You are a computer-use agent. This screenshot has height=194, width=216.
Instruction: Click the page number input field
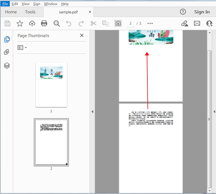131,23
